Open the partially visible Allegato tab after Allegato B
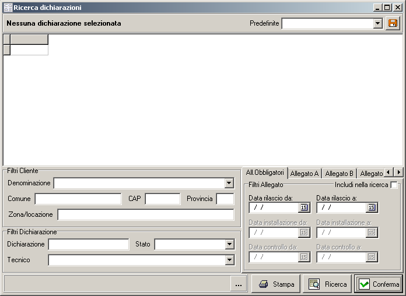The width and height of the screenshot is (406, 296). click(x=371, y=174)
